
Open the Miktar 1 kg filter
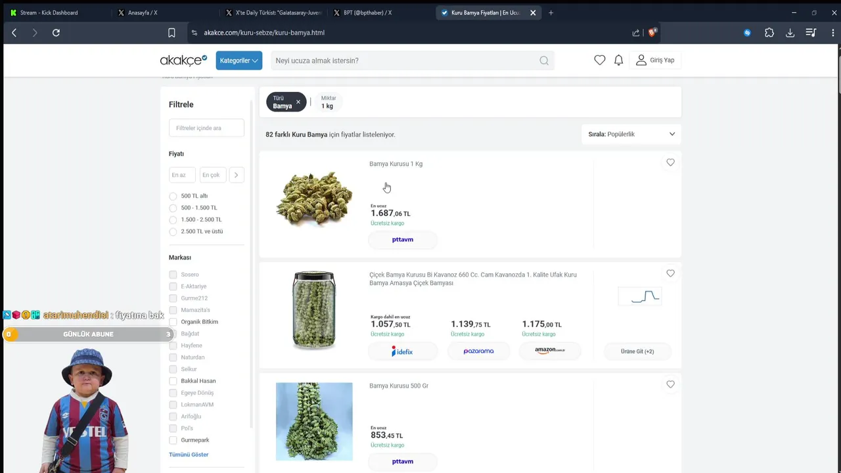pyautogui.click(x=328, y=102)
